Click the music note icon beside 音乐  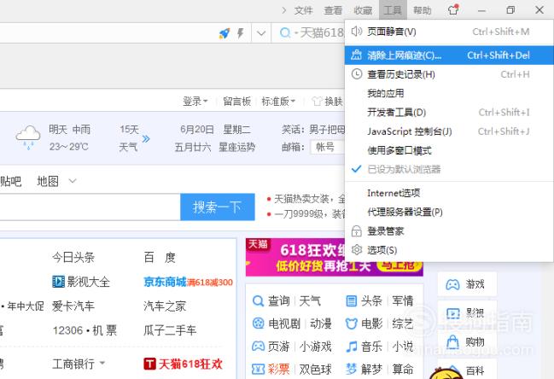pyautogui.click(x=351, y=347)
